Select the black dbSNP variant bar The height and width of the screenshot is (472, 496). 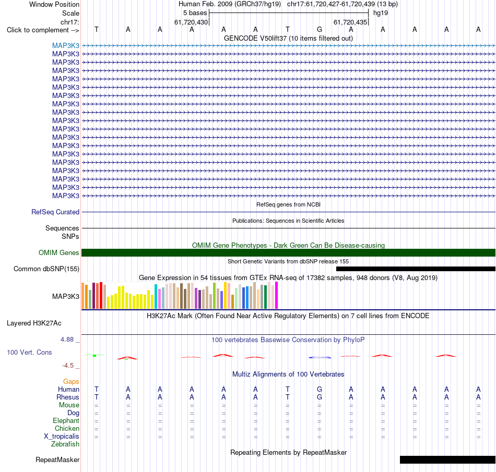pos(416,269)
